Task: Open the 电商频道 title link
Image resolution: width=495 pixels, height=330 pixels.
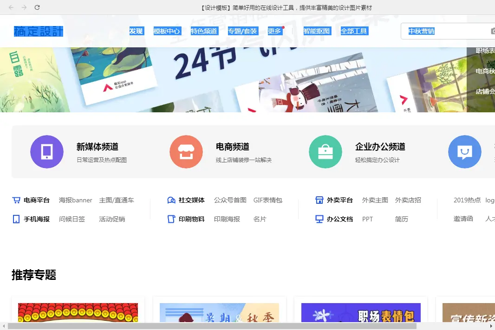Action: pyautogui.click(x=233, y=147)
